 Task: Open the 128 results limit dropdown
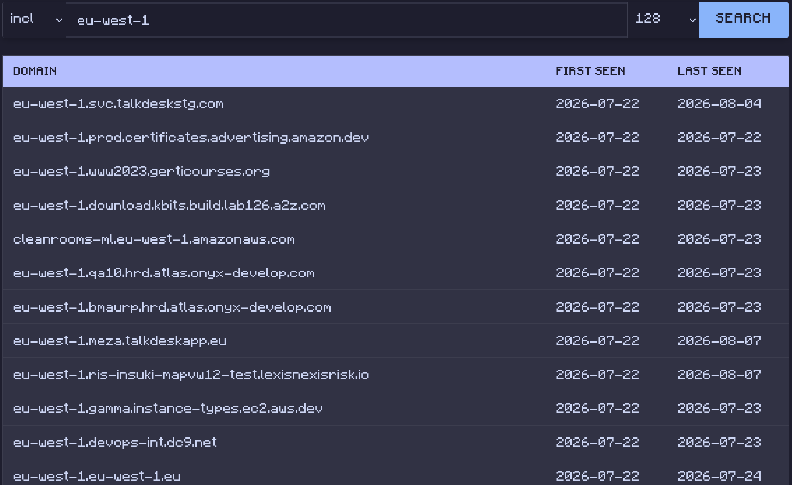[x=663, y=20]
